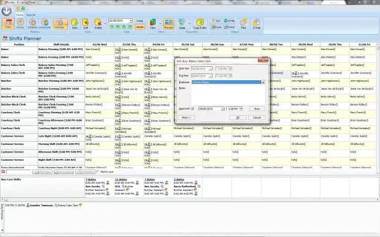
Task: Switch to the Reports tab
Action: pyautogui.click(x=31, y=15)
